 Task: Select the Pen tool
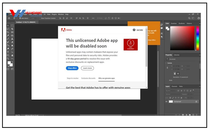point(12,49)
